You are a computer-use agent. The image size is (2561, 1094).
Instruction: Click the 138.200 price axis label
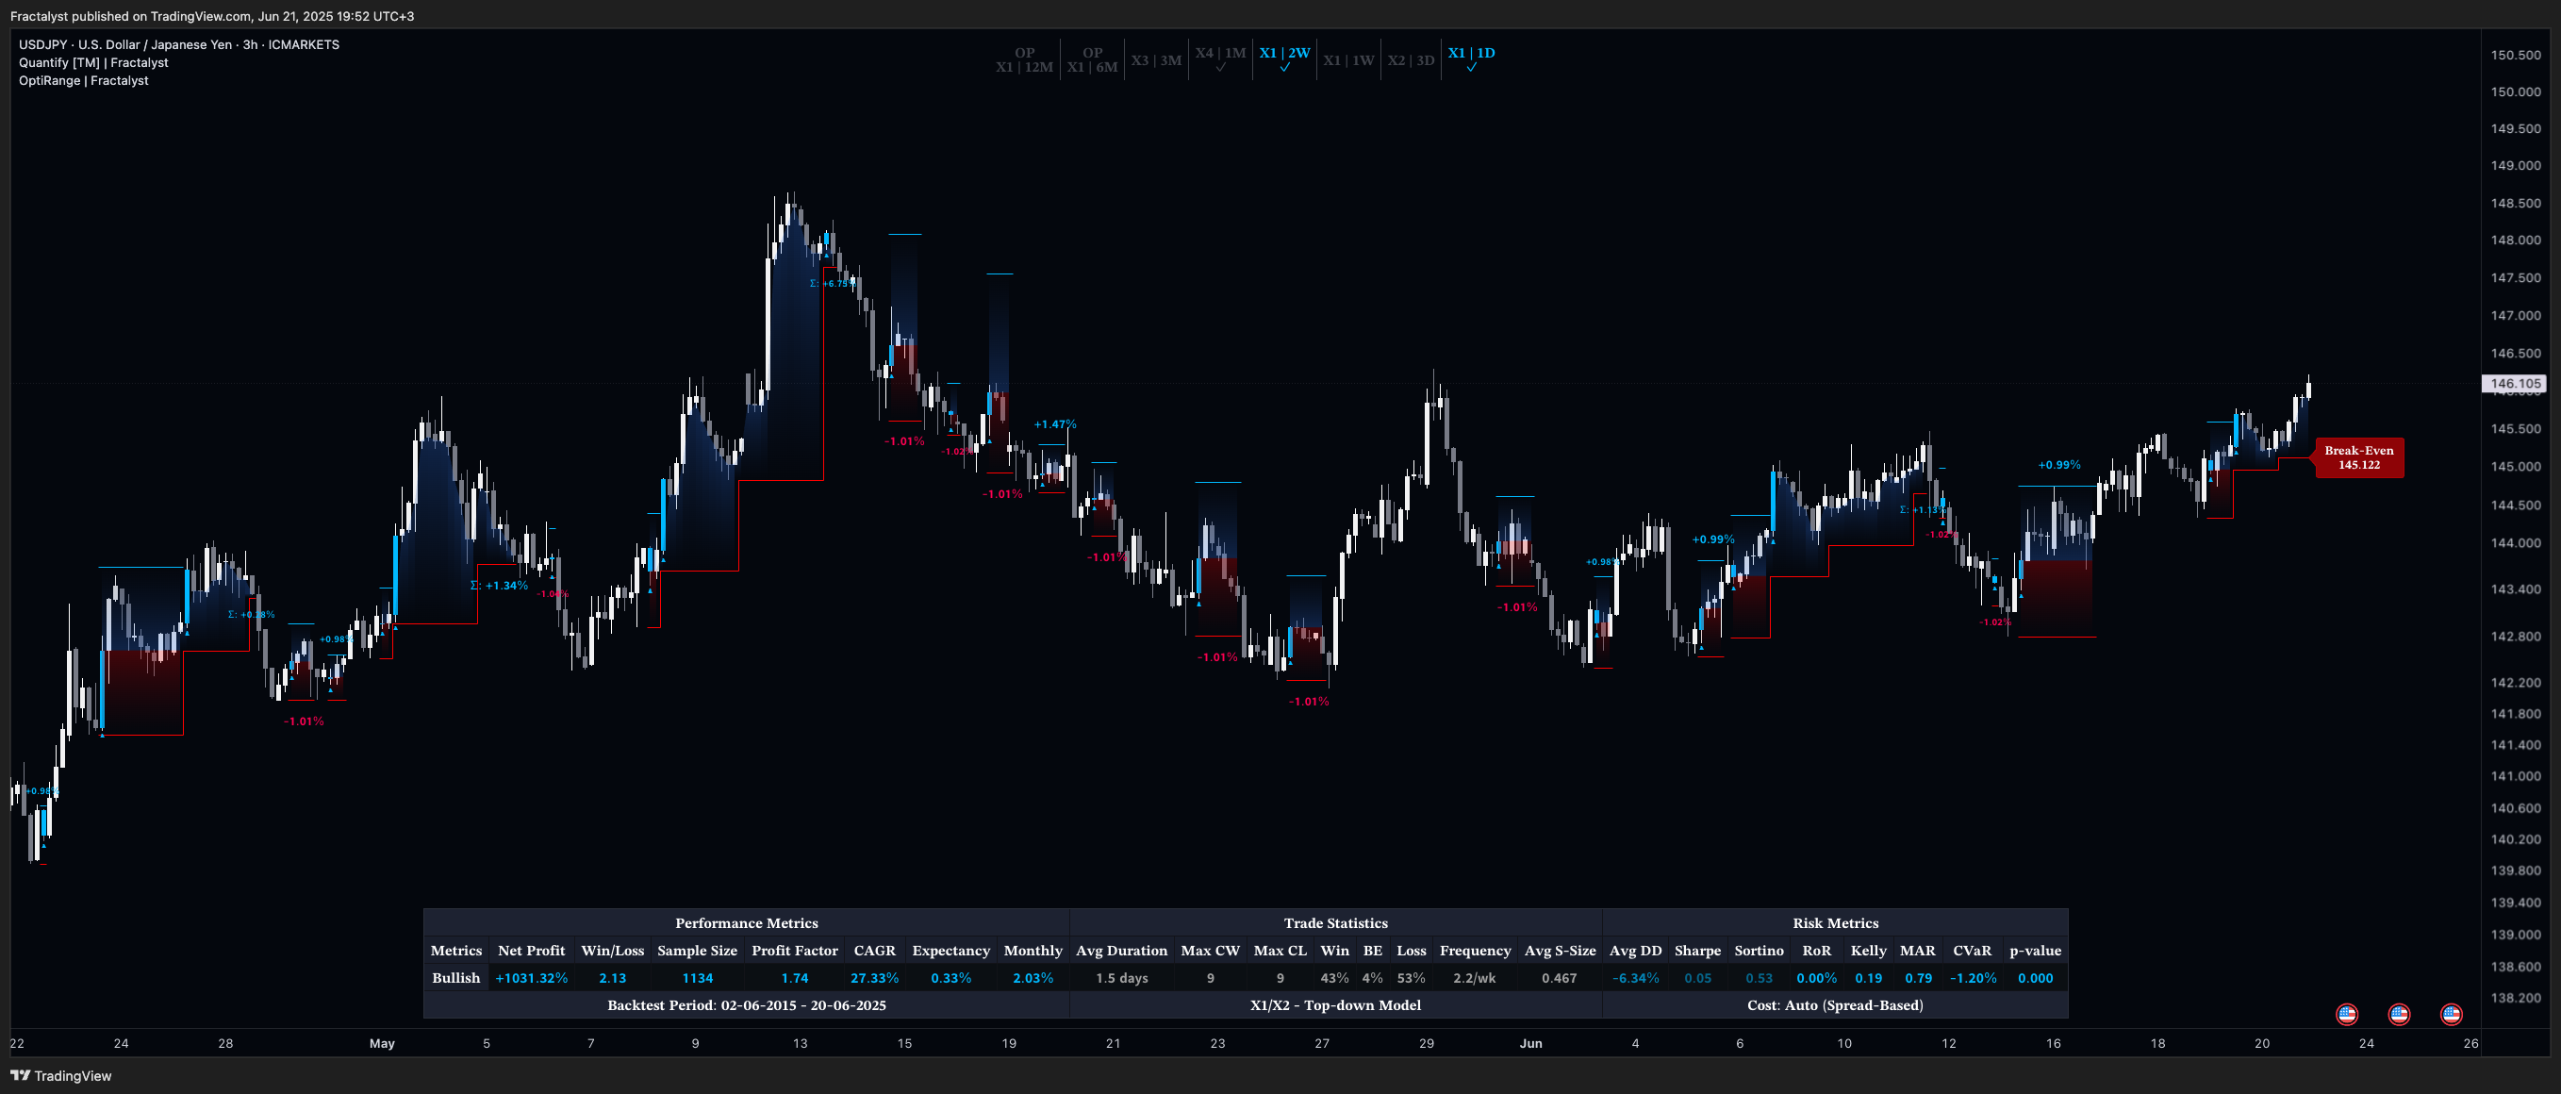click(2516, 998)
